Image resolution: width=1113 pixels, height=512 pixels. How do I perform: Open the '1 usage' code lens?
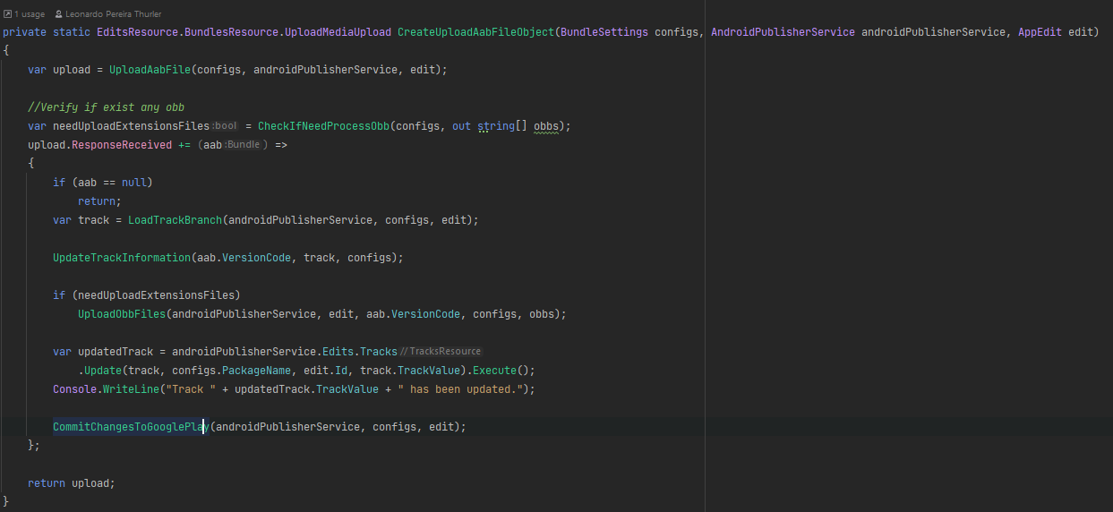click(x=24, y=14)
